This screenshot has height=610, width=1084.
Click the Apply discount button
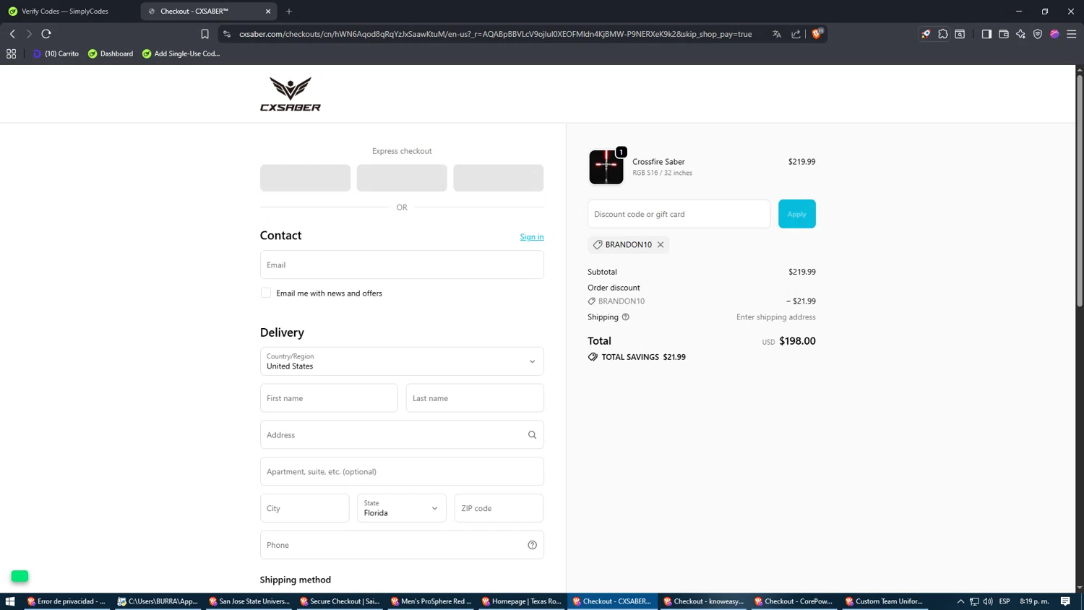(x=797, y=214)
